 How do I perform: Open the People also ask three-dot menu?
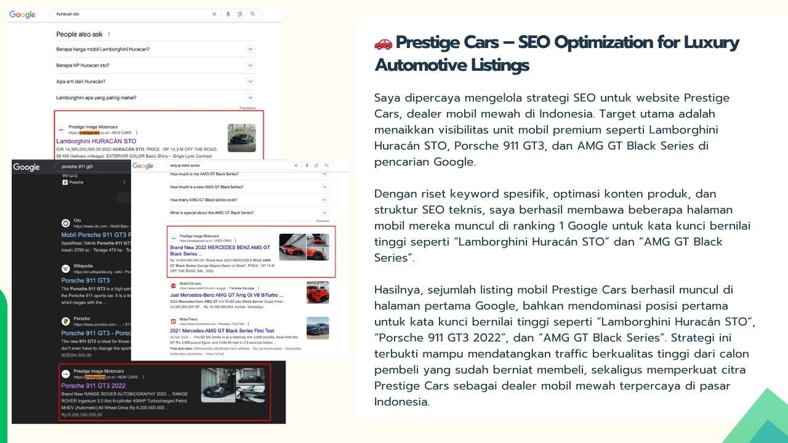point(109,34)
